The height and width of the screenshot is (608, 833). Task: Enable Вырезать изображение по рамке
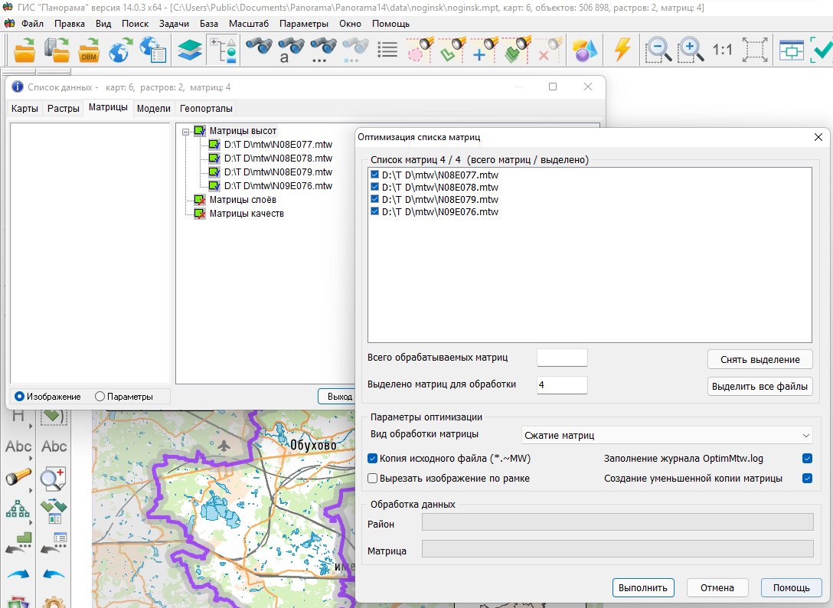(371, 479)
